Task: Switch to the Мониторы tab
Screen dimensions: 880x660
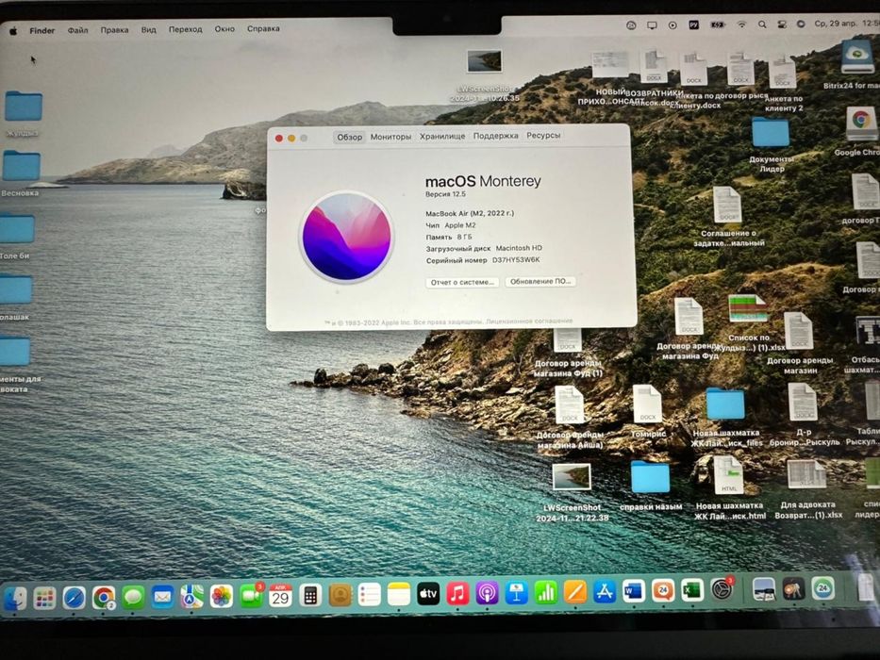Action: coord(390,137)
